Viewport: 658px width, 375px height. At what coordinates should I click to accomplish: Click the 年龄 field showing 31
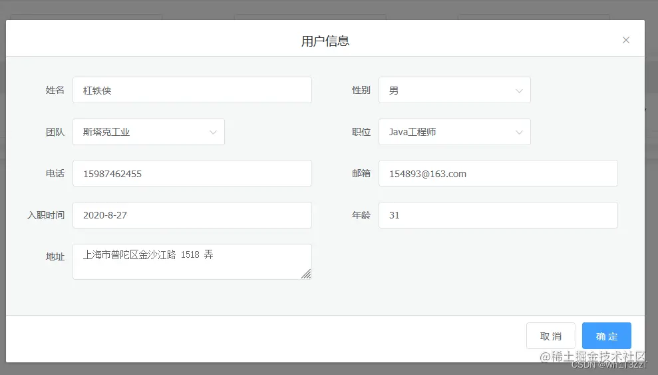498,215
